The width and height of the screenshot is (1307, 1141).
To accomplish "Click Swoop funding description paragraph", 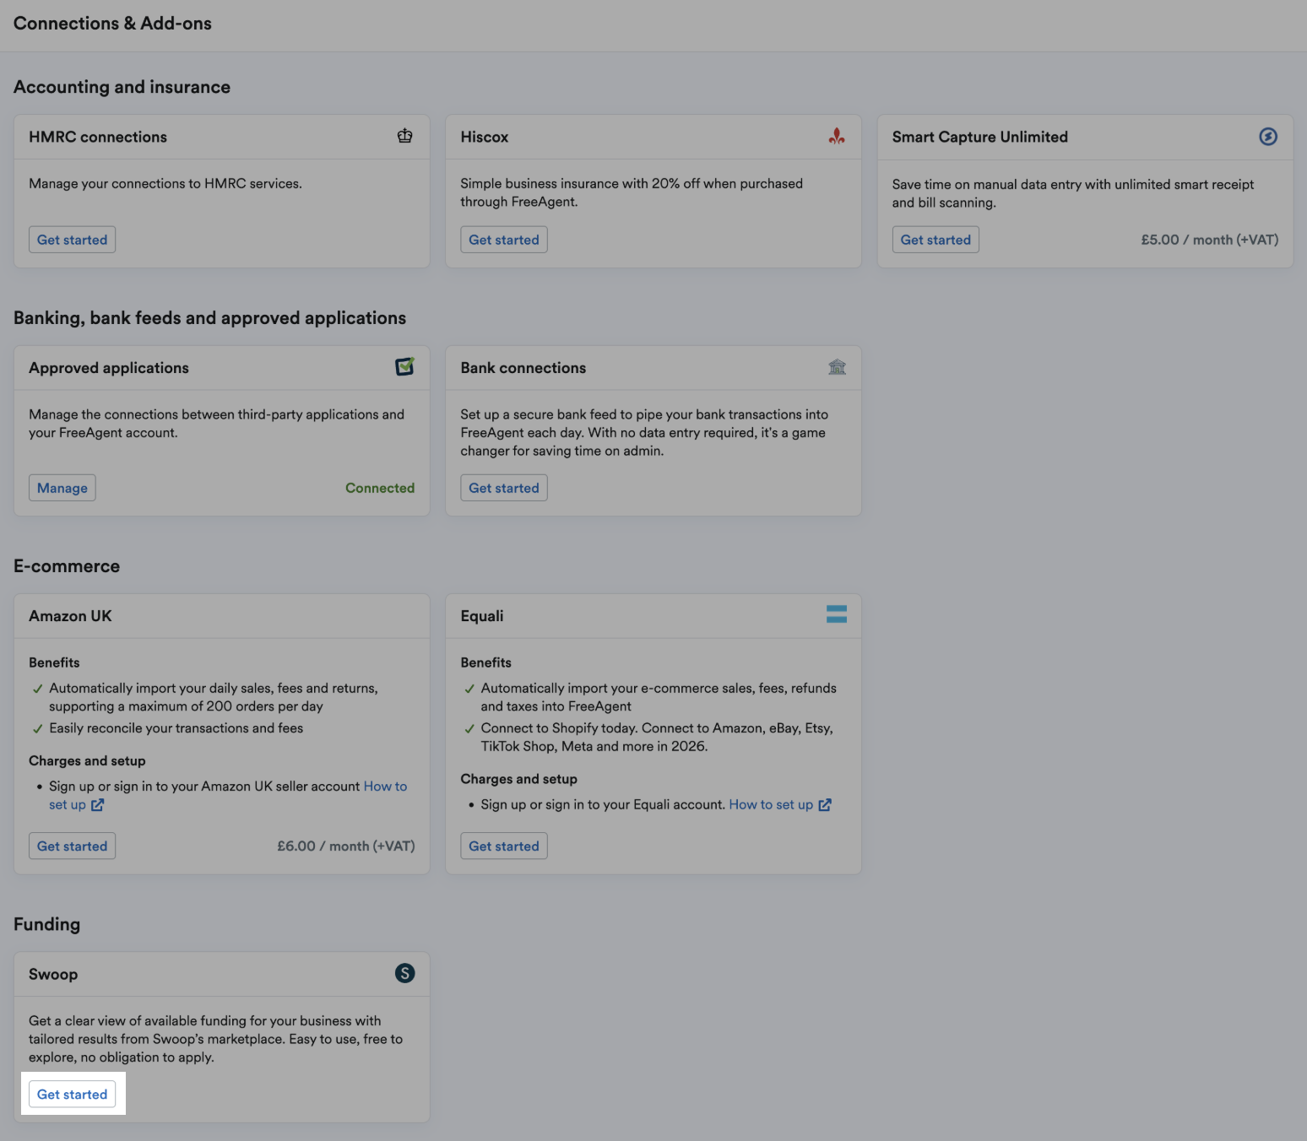I will click(x=215, y=1039).
